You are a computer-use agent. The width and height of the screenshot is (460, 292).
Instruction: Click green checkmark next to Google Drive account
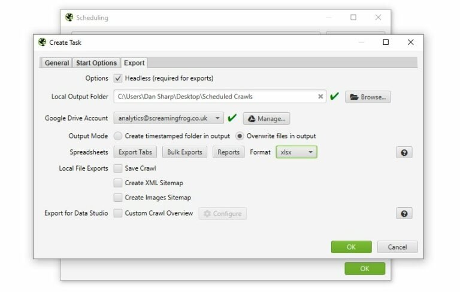pos(232,118)
